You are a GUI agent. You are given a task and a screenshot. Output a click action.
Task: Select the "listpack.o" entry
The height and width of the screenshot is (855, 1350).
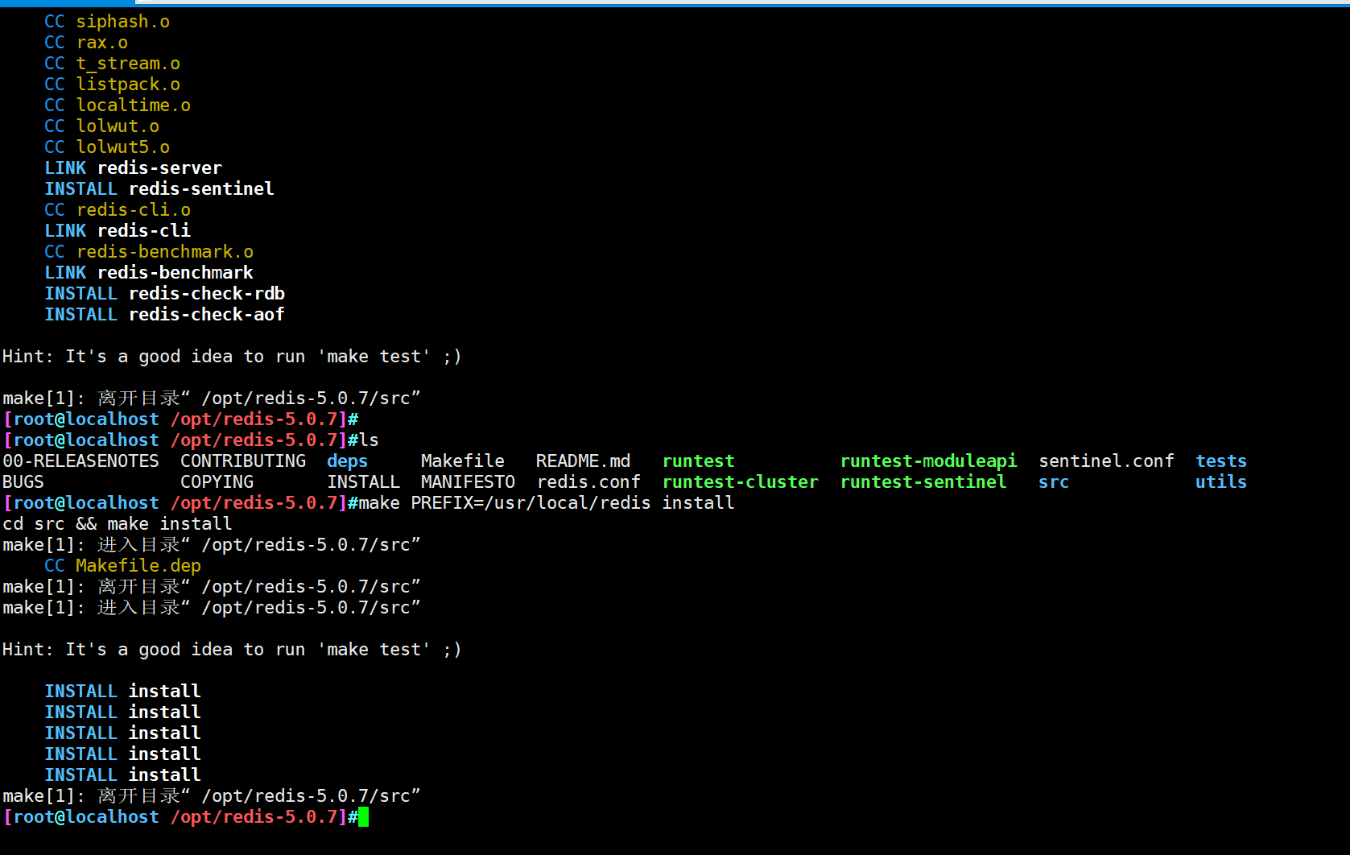[x=128, y=85]
